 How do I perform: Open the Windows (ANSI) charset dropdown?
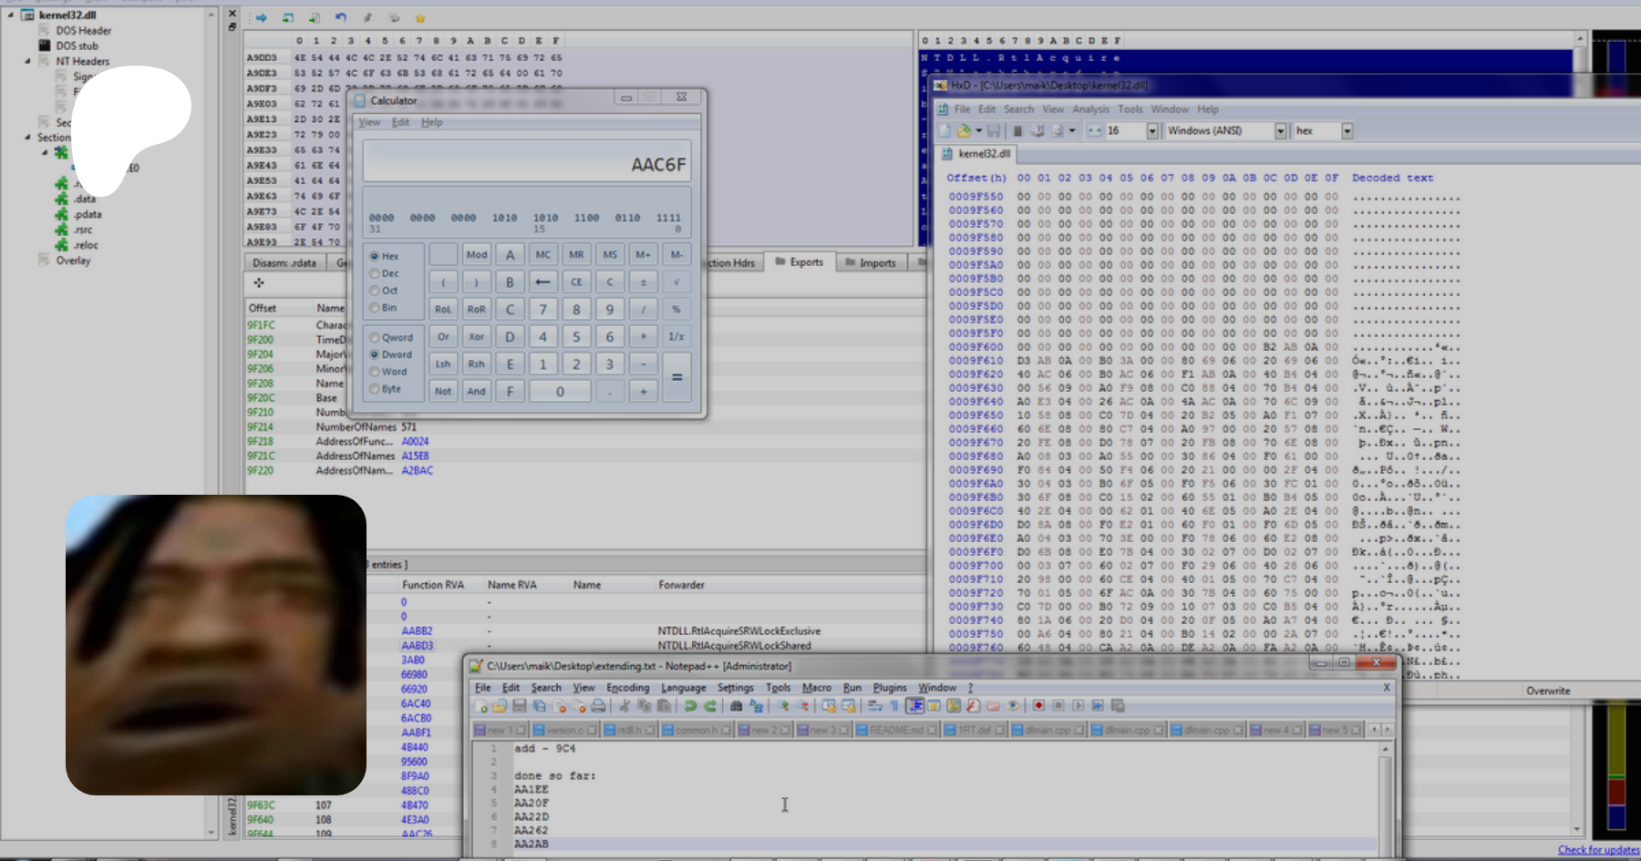coord(1280,131)
